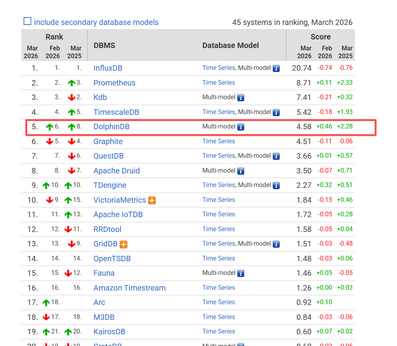
Task: Click the info icon in TDengine row
Action: point(276,185)
